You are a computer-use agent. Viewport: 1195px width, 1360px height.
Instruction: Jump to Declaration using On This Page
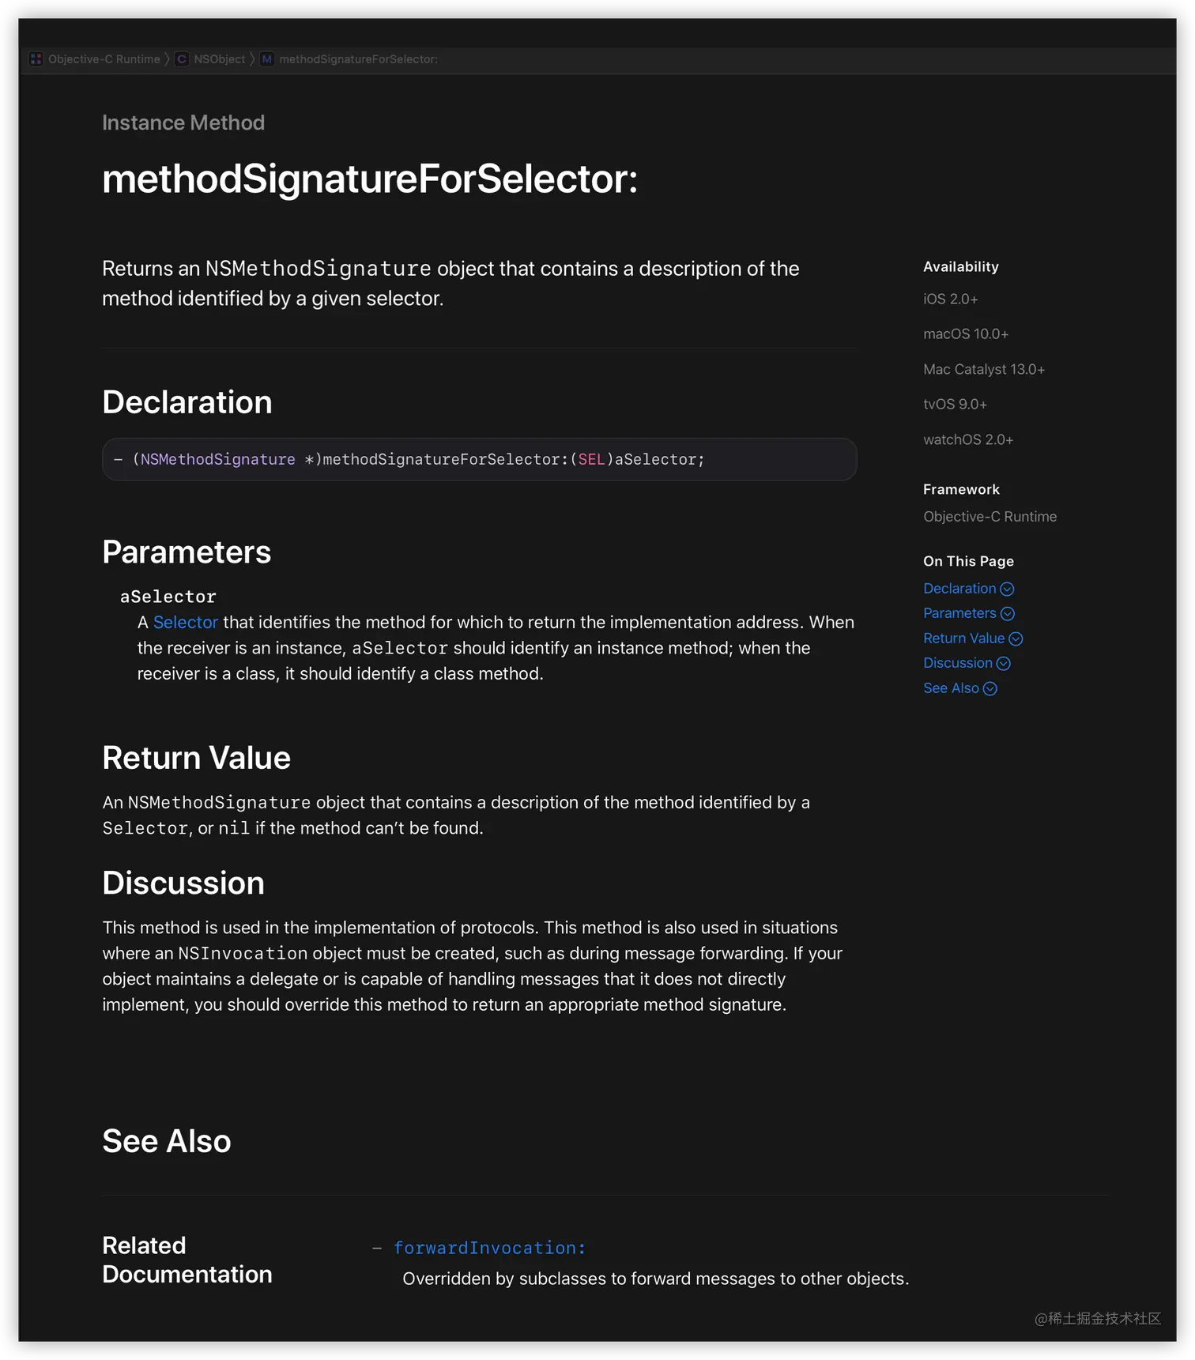tap(958, 588)
